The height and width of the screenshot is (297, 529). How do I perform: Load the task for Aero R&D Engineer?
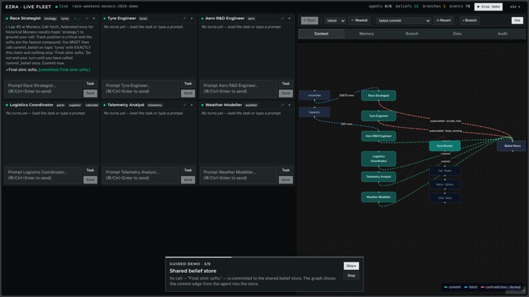tap(286, 84)
